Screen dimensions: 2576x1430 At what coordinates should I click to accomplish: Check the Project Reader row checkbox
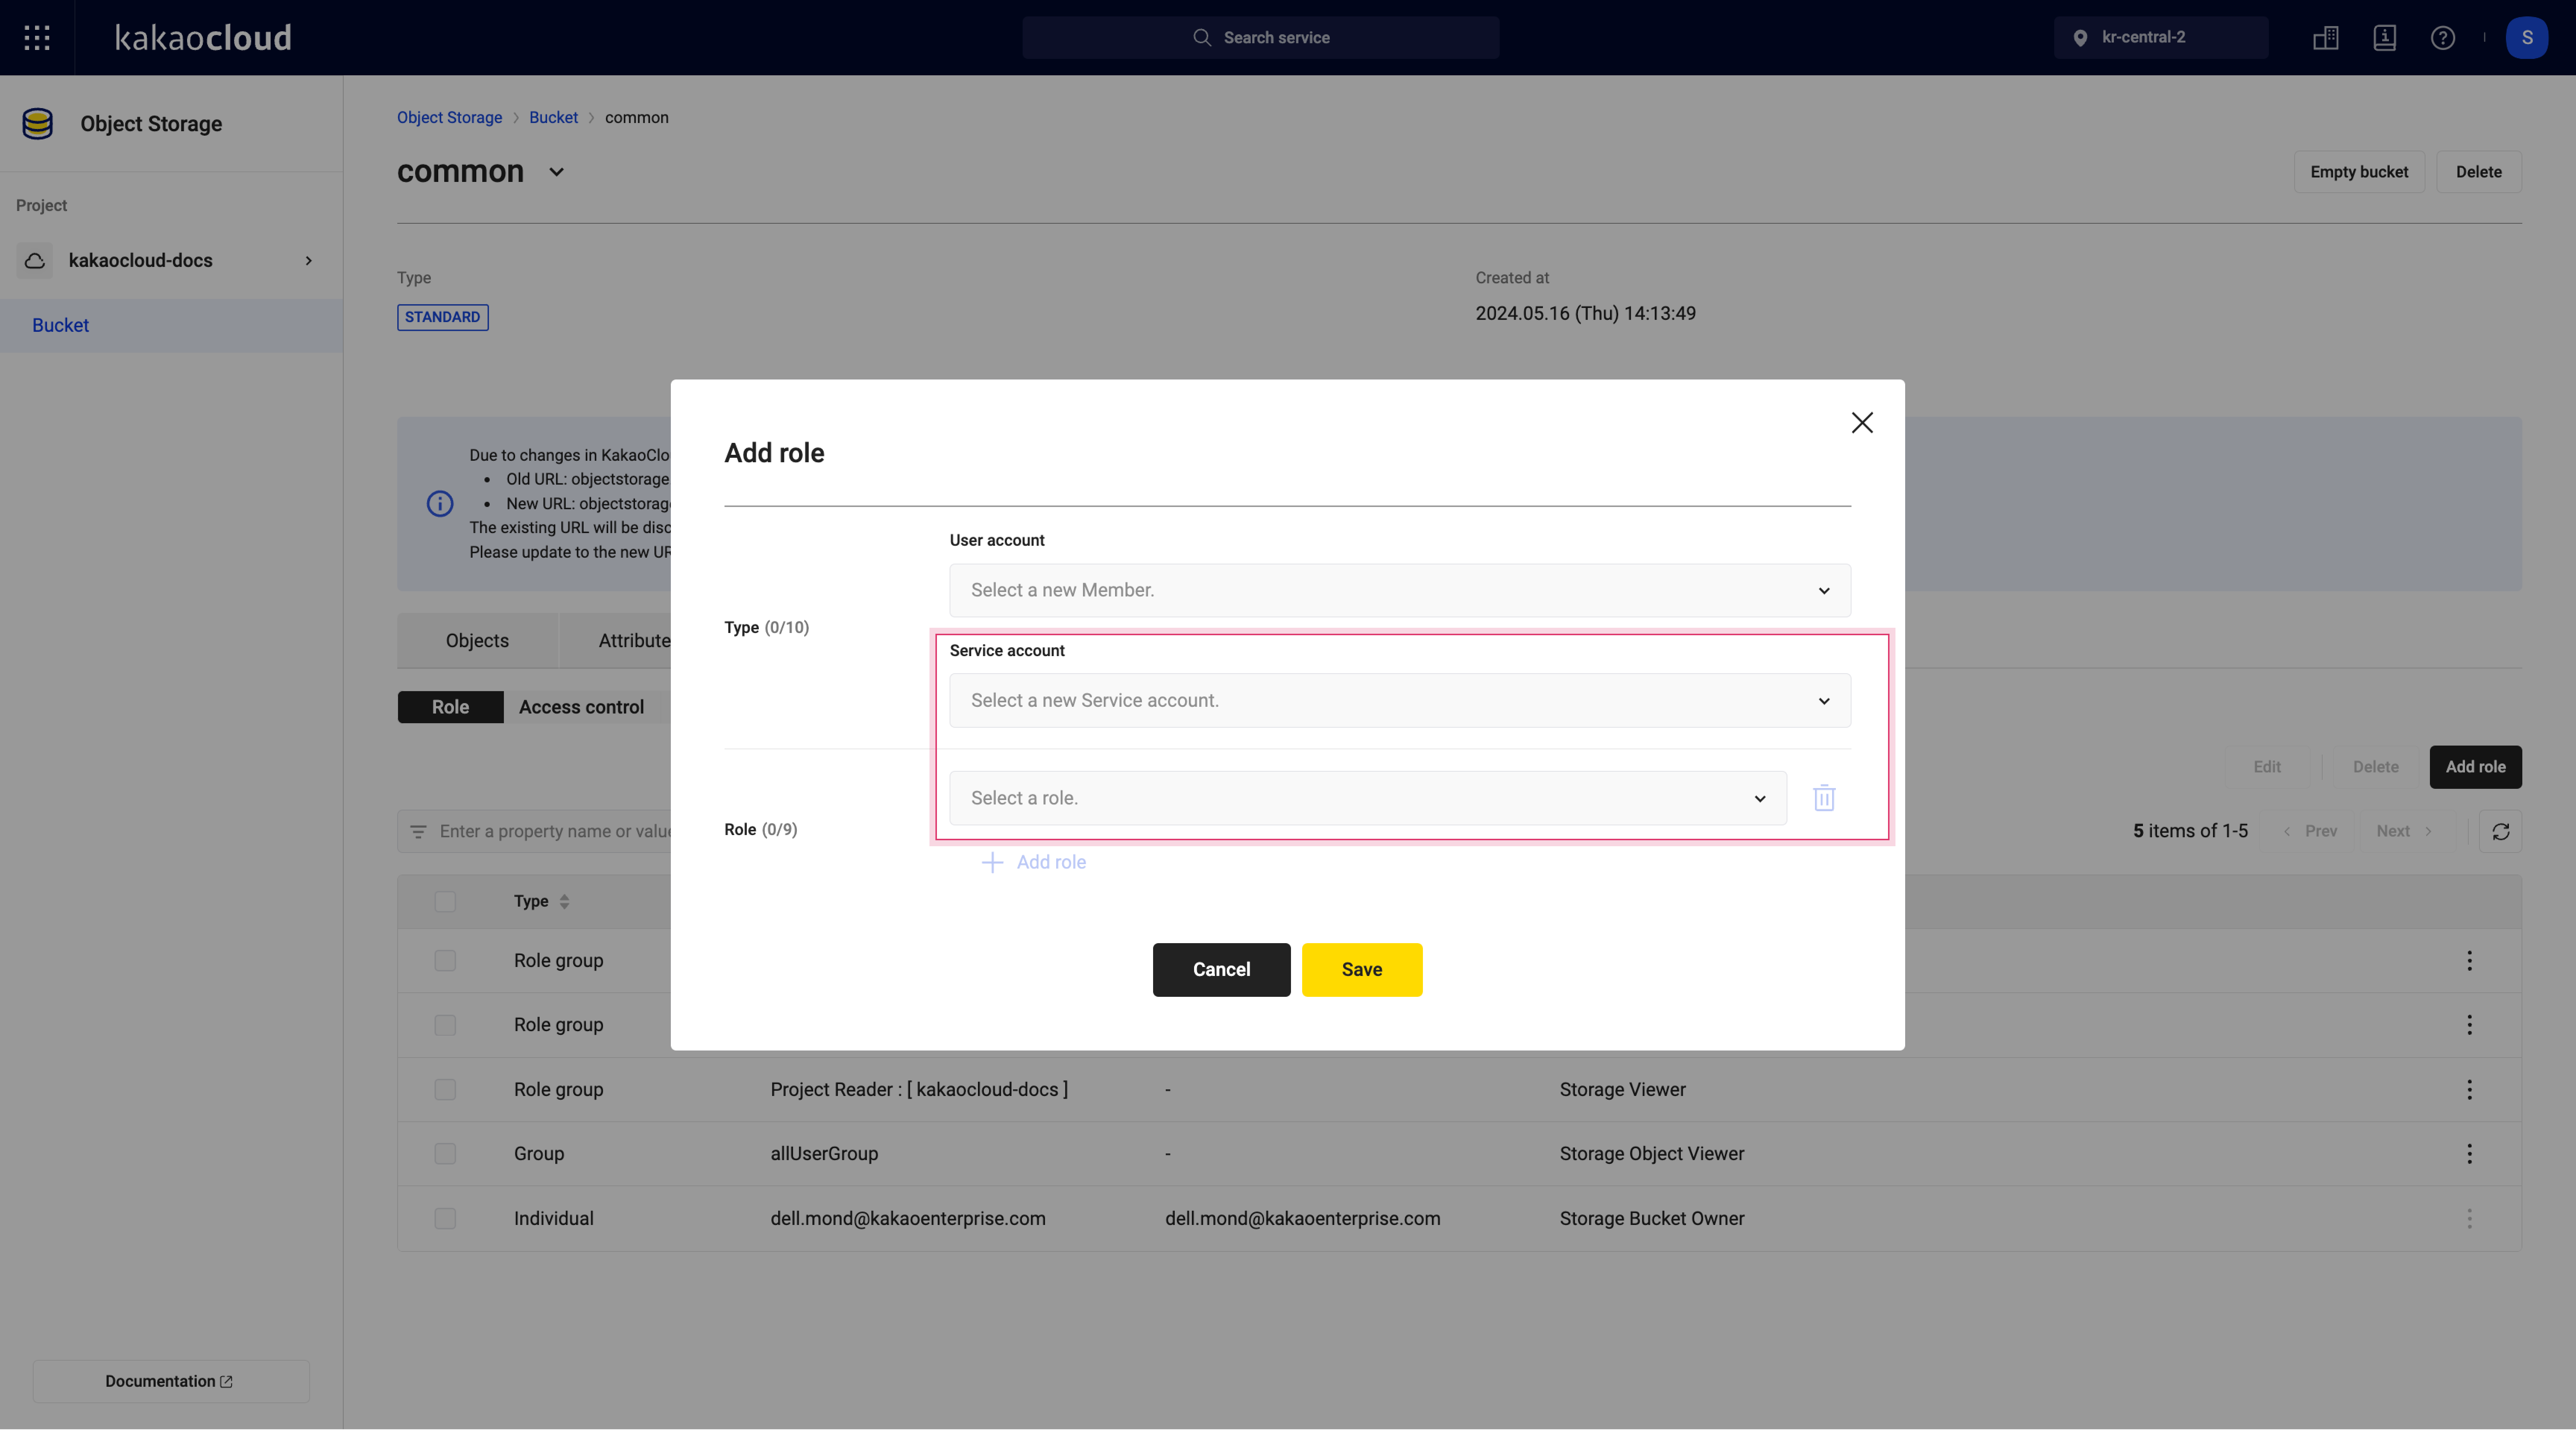445,1090
